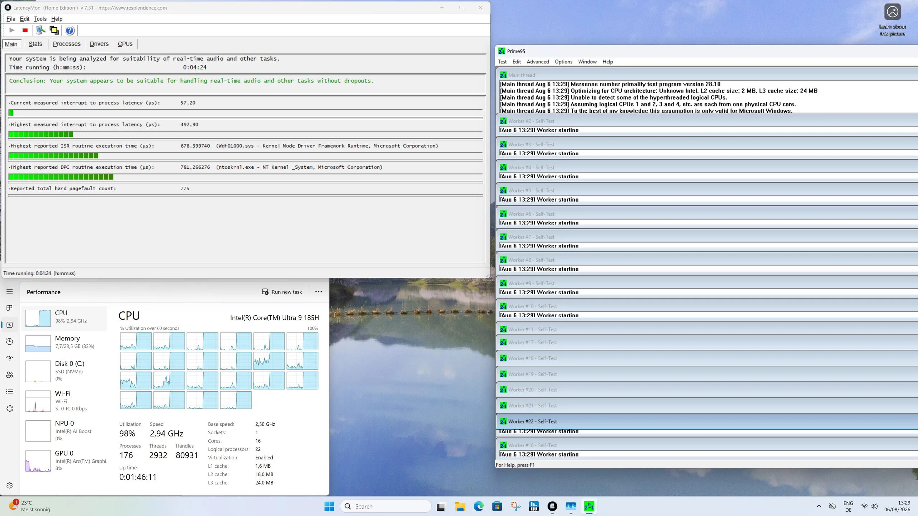Select Disk 0 (C:) in Performance list
Screen dimensions: 918x516
(65, 371)
